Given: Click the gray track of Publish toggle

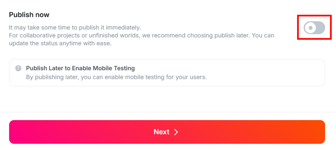Looking at the screenshot, I should [x=319, y=28].
